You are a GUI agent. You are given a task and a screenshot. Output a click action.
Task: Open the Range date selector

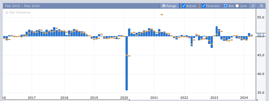pyautogui.click(x=169, y=6)
